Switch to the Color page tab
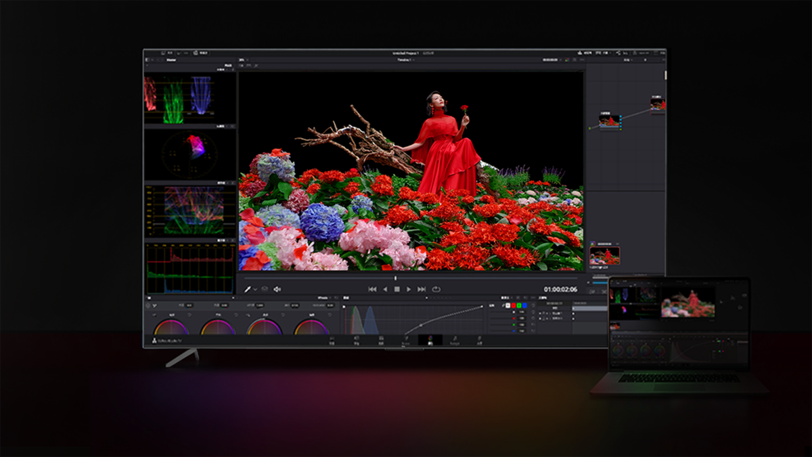The image size is (812, 457). (x=430, y=340)
